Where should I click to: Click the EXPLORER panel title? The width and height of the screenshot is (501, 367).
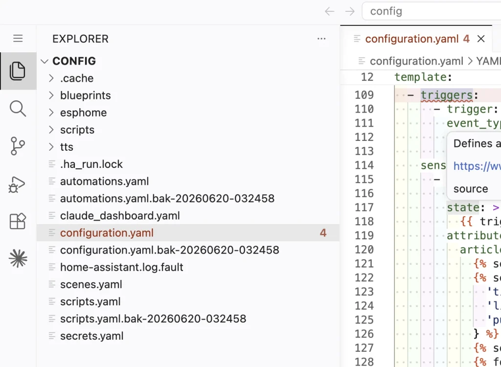coord(81,39)
